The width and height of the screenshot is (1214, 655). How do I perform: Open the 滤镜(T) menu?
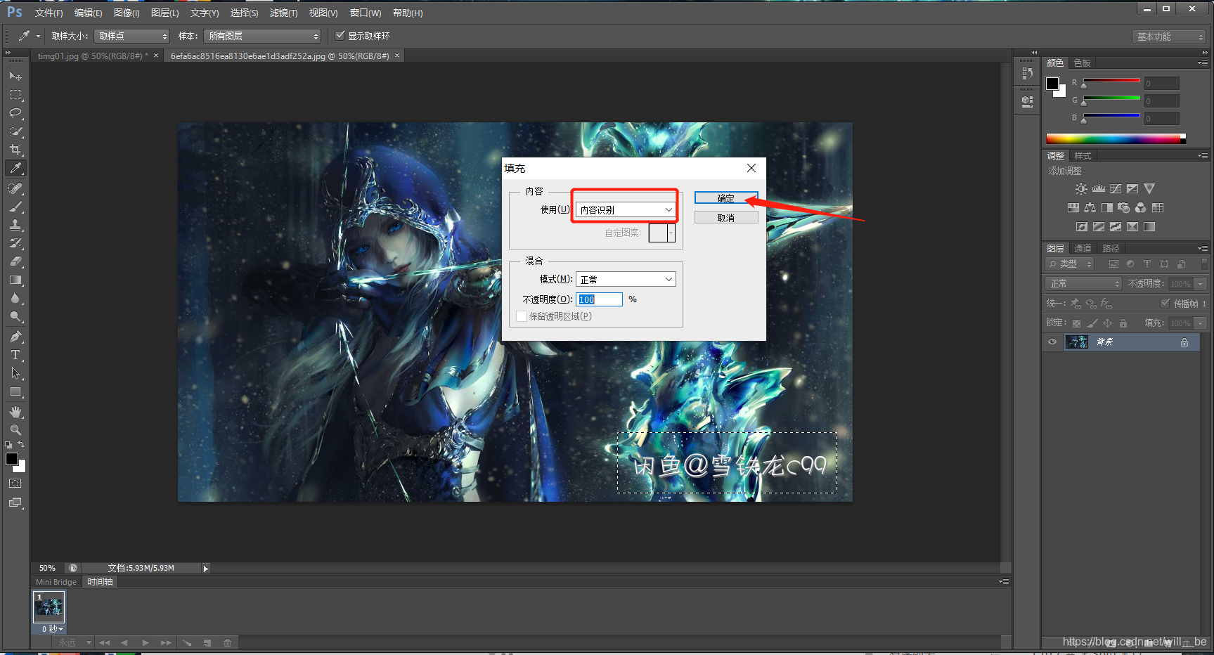pyautogui.click(x=283, y=13)
